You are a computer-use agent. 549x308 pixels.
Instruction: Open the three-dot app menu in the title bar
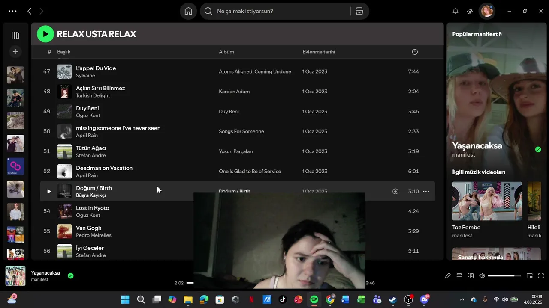pyautogui.click(x=12, y=11)
